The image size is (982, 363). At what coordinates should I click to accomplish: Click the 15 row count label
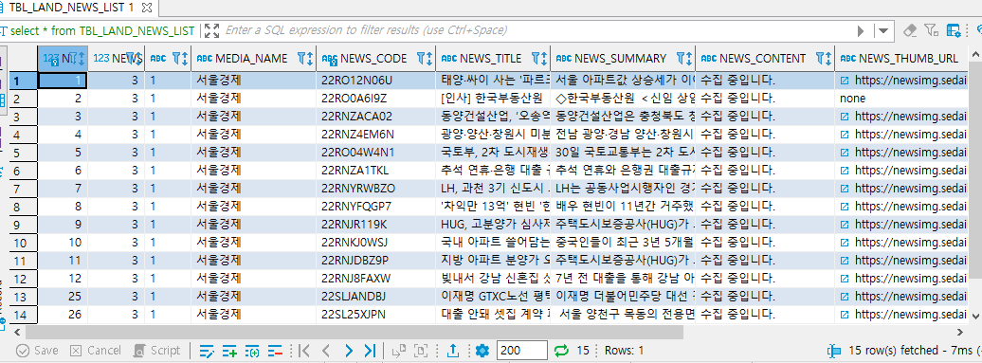[583, 351]
